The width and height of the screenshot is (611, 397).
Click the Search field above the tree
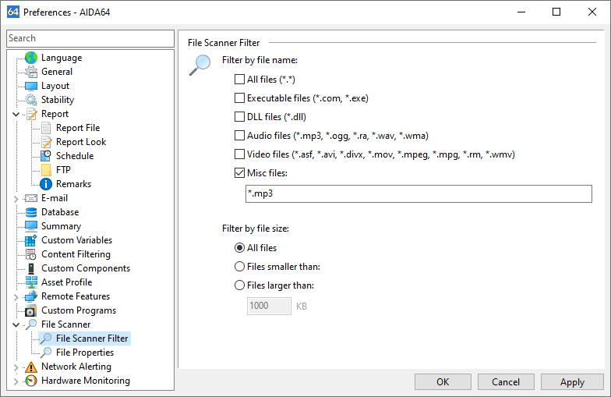90,38
